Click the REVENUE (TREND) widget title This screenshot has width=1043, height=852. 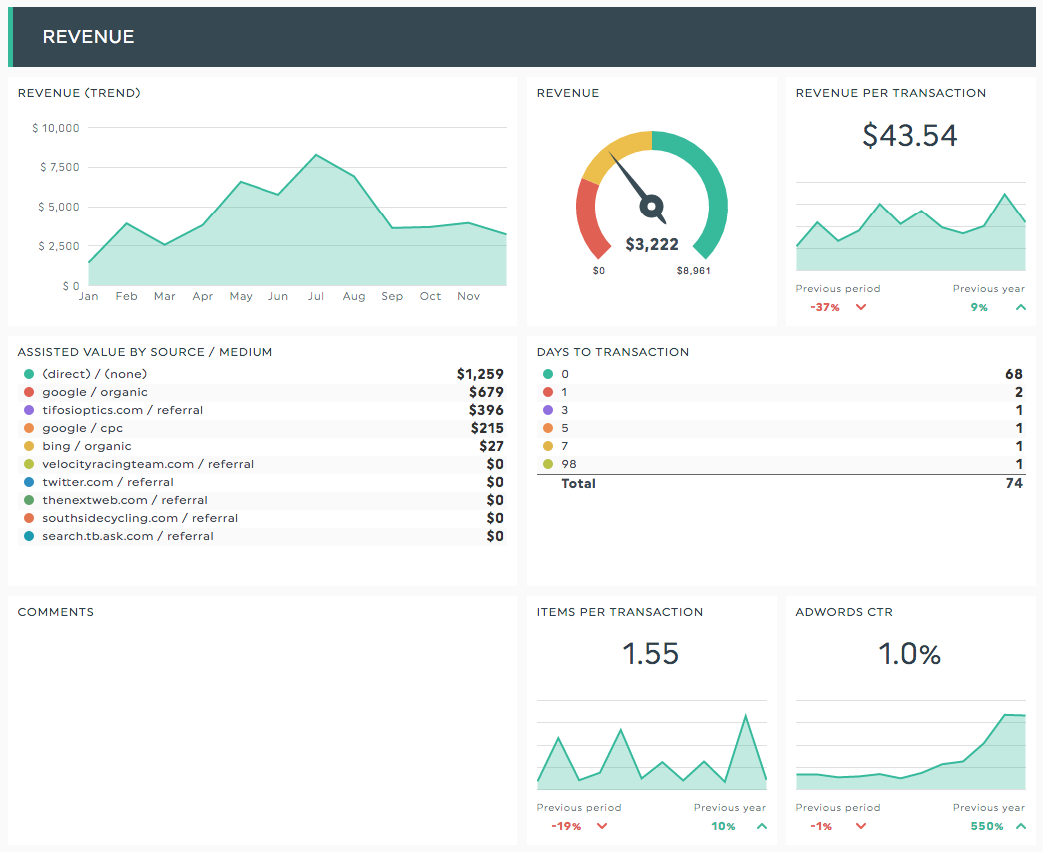(x=79, y=93)
